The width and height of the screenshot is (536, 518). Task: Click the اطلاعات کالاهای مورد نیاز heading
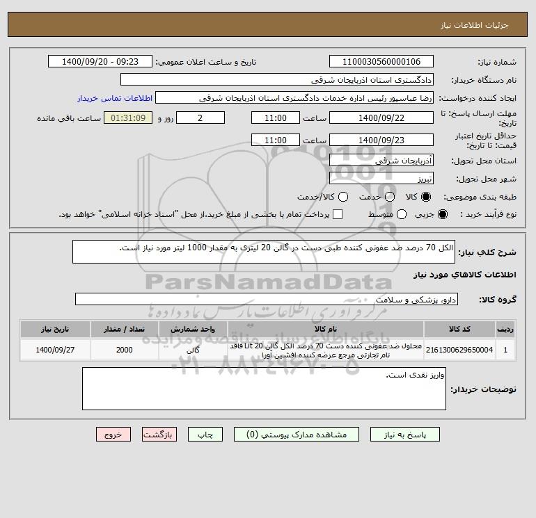464,275
